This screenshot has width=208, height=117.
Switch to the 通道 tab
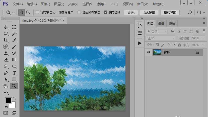point(161,23)
